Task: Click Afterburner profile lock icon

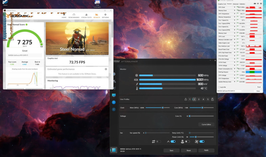Action: click(212, 99)
